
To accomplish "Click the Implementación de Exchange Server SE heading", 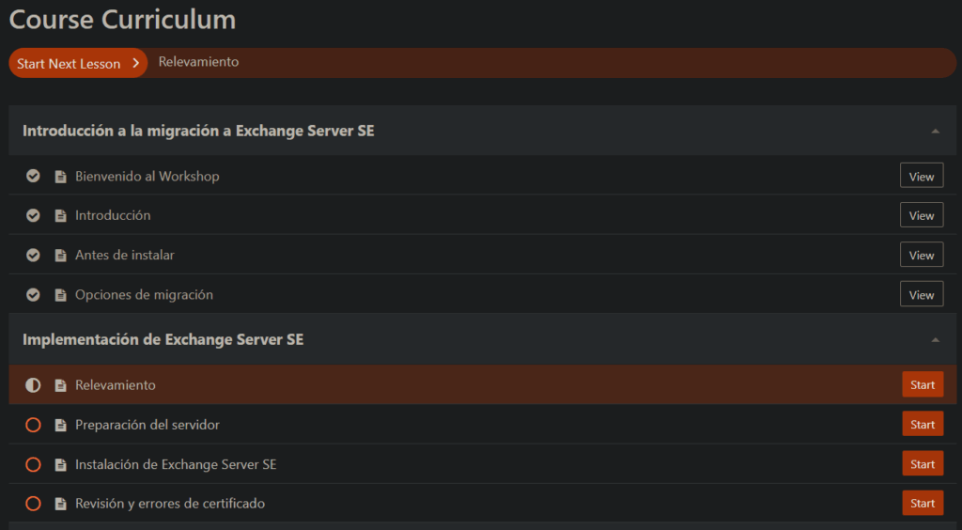I will [163, 340].
